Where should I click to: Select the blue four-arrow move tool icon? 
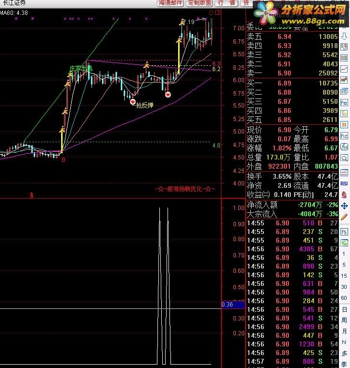click(344, 206)
